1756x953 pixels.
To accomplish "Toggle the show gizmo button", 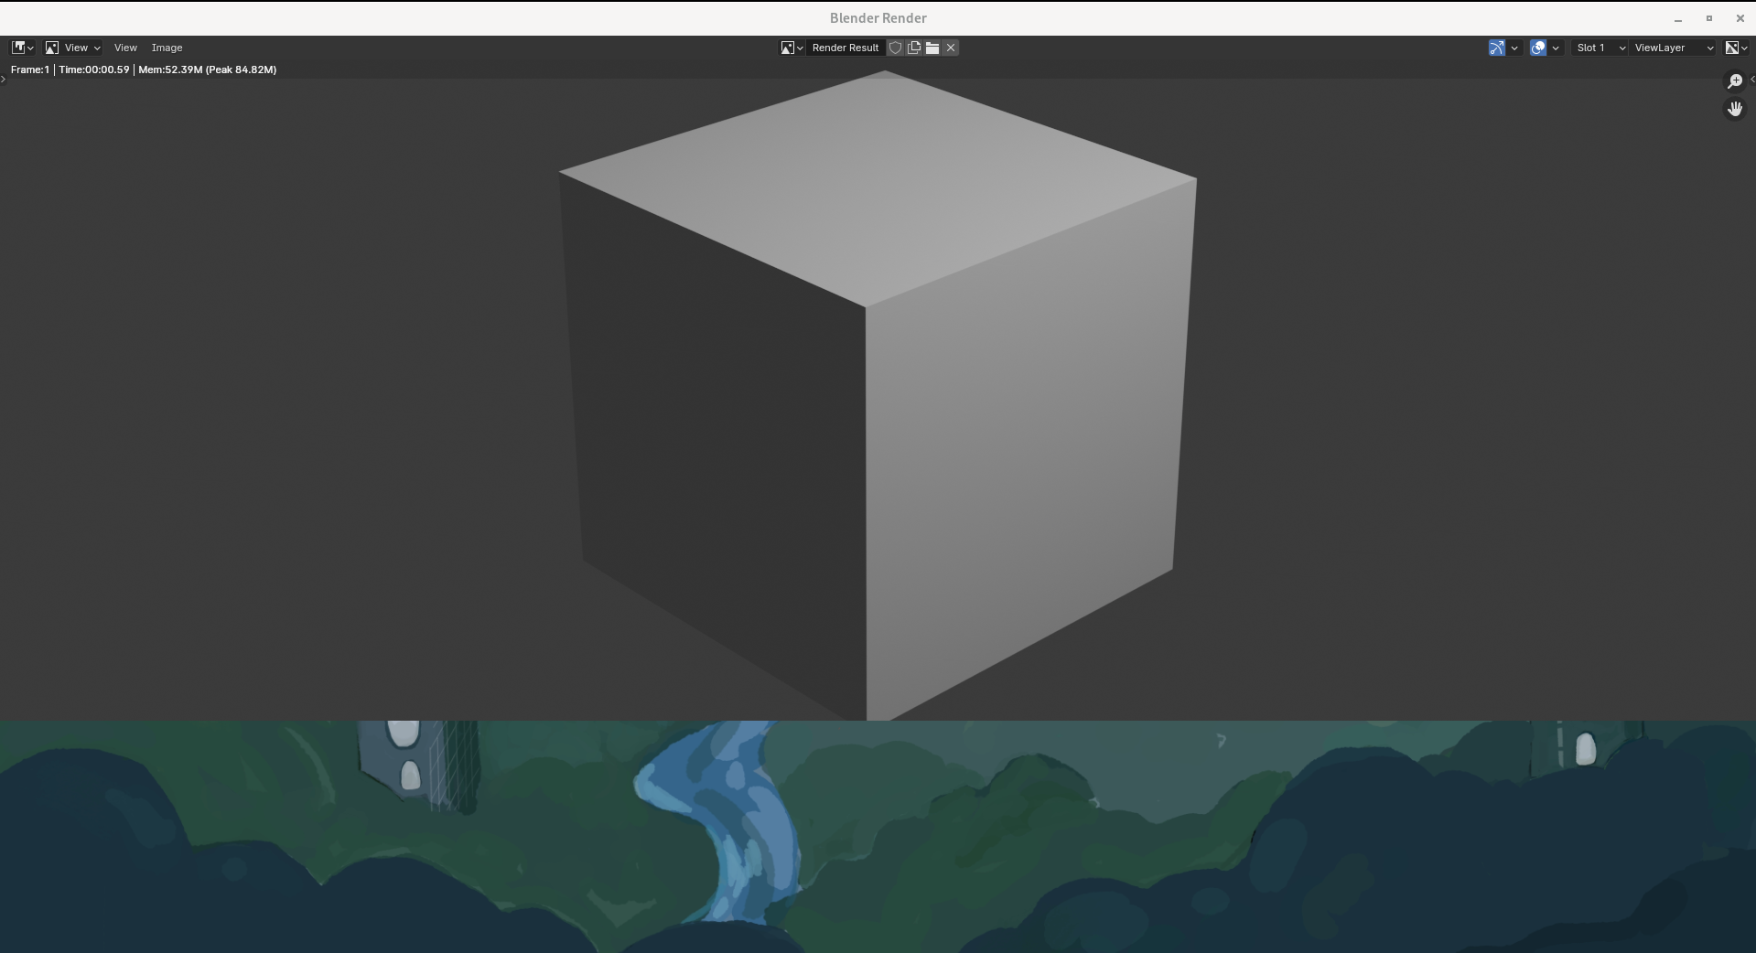I will tap(1497, 48).
